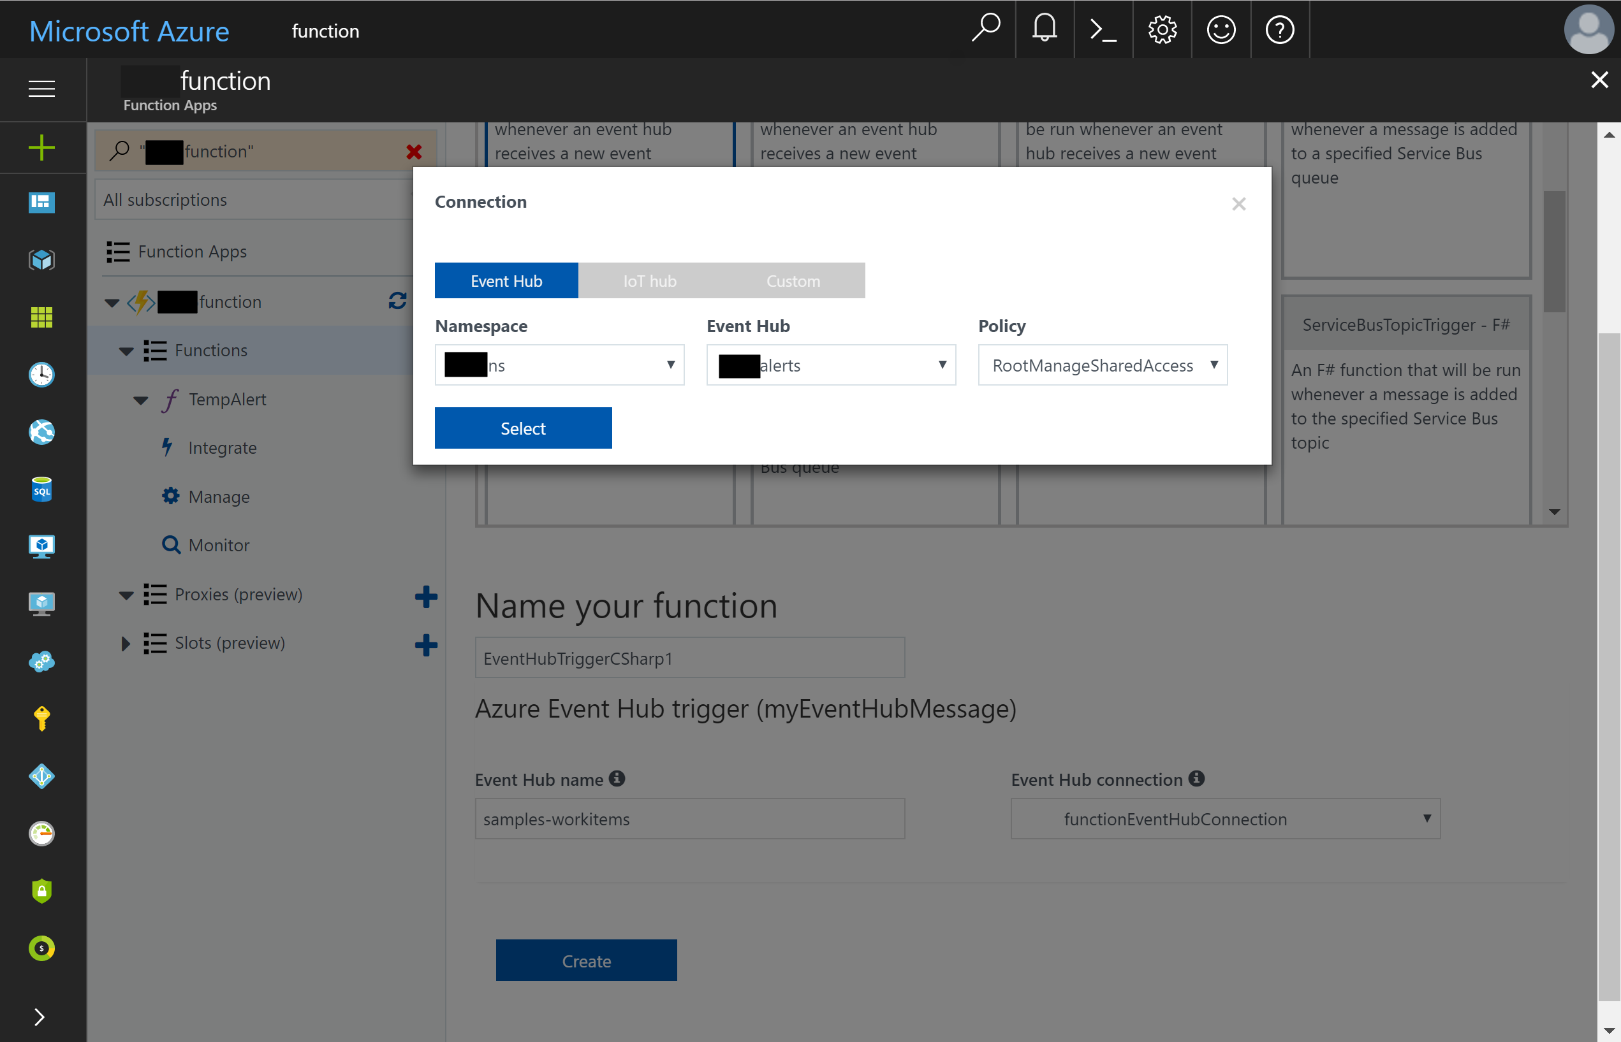Send feedback via smiley icon
Viewport: 1621px width, 1042px height.
point(1221,30)
